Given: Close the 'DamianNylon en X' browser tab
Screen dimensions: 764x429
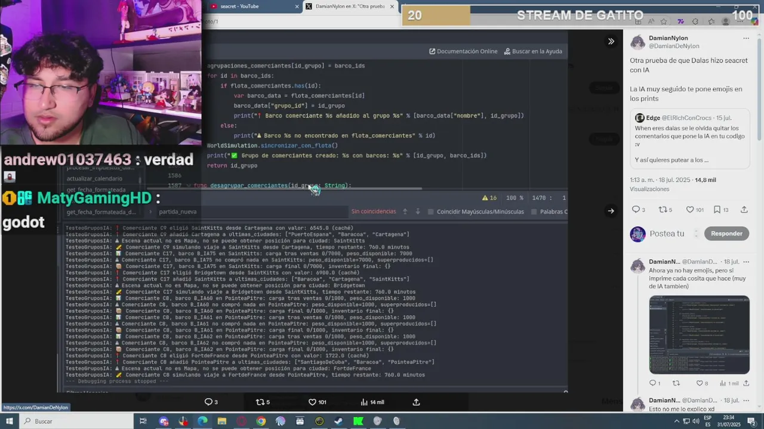Looking at the screenshot, I should [392, 7].
